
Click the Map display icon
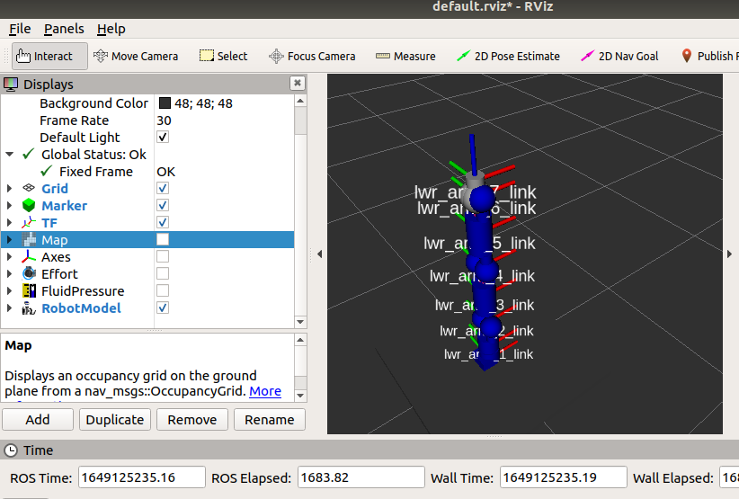pos(29,239)
